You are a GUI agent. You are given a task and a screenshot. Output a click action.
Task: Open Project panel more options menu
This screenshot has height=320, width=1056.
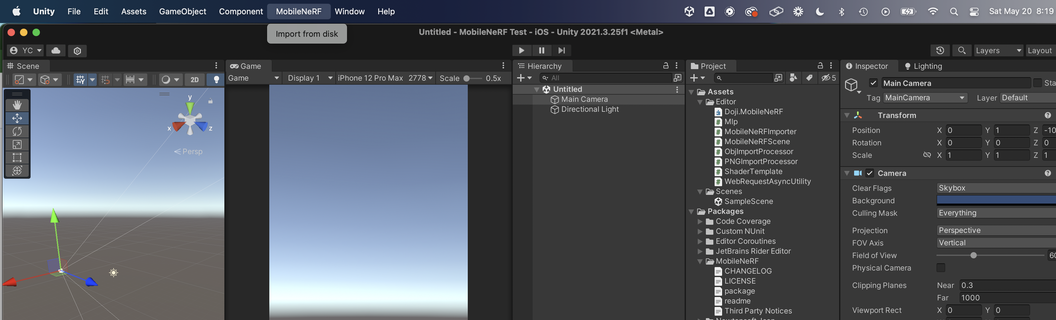pyautogui.click(x=831, y=66)
